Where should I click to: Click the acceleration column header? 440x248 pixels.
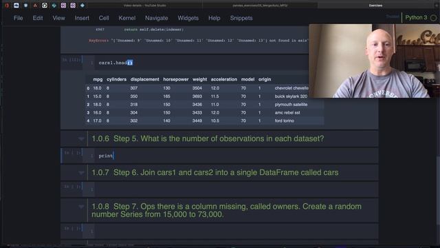pyautogui.click(x=224, y=79)
